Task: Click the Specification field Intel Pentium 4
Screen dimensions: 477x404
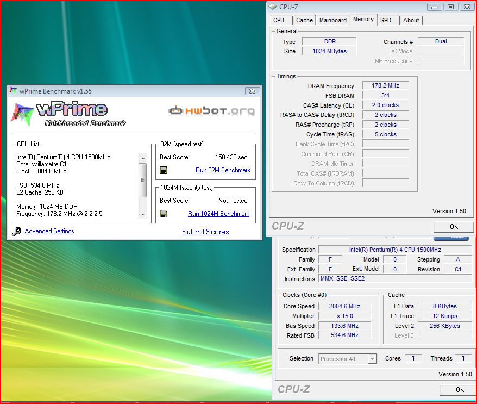Action: click(395, 250)
